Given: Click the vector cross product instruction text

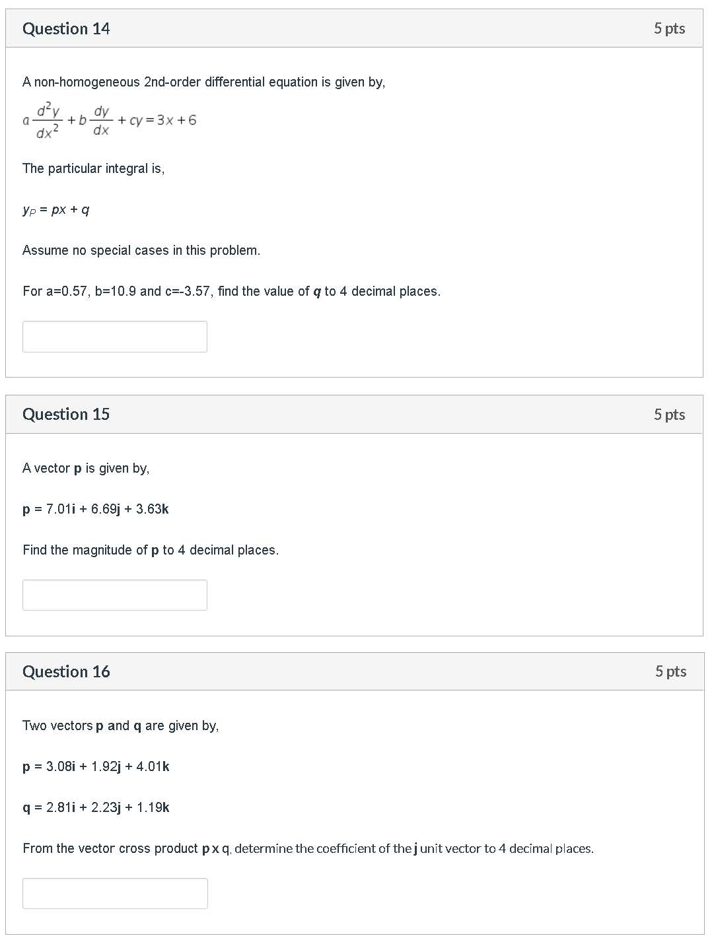Looking at the screenshot, I should (308, 848).
